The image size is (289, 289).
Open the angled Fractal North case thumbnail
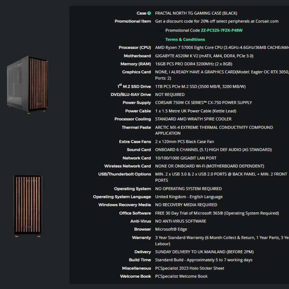point(27,84)
